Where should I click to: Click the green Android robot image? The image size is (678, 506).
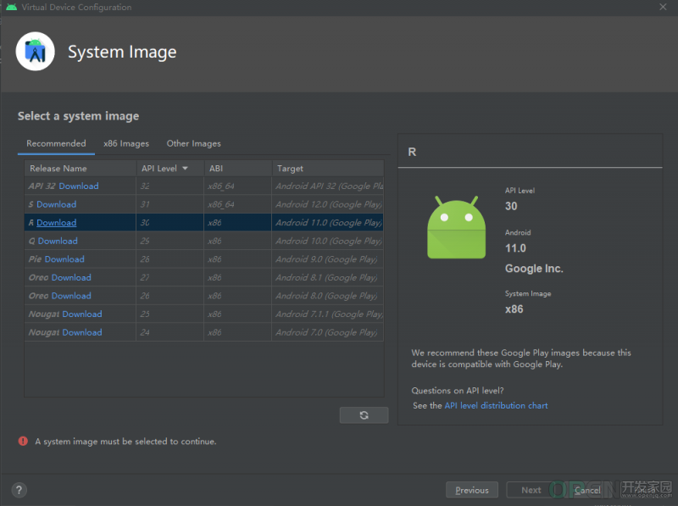click(x=456, y=227)
